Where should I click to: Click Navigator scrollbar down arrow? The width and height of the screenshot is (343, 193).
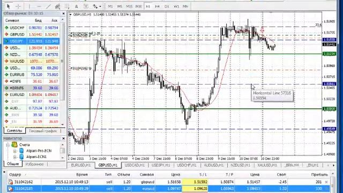coord(63,158)
